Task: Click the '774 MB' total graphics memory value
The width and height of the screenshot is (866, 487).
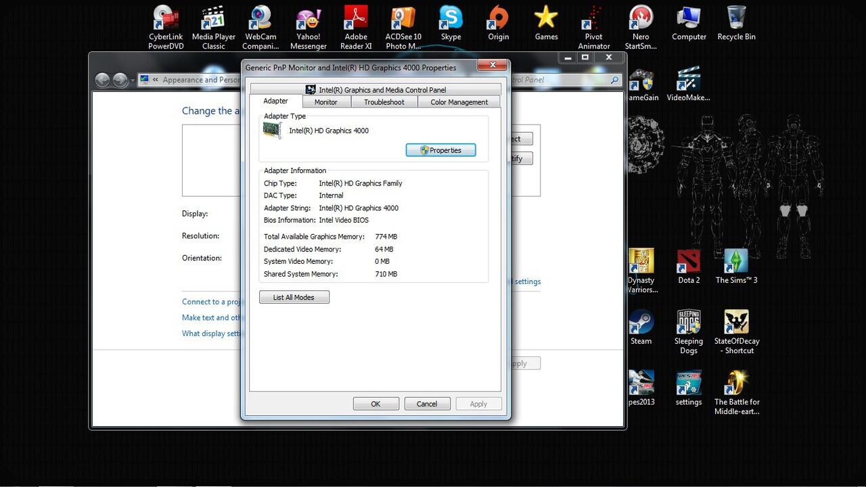Action: tap(386, 237)
